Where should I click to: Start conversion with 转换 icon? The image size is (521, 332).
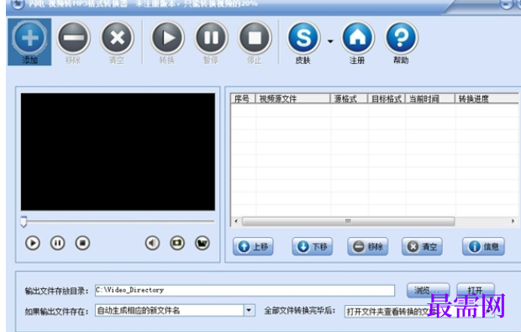(x=167, y=42)
